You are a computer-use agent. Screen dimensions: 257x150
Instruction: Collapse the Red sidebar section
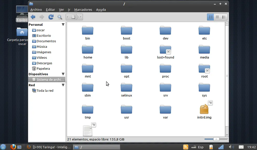63,85
